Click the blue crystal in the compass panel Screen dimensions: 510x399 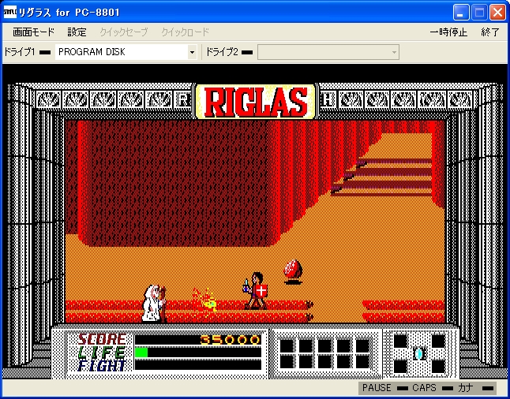(418, 353)
